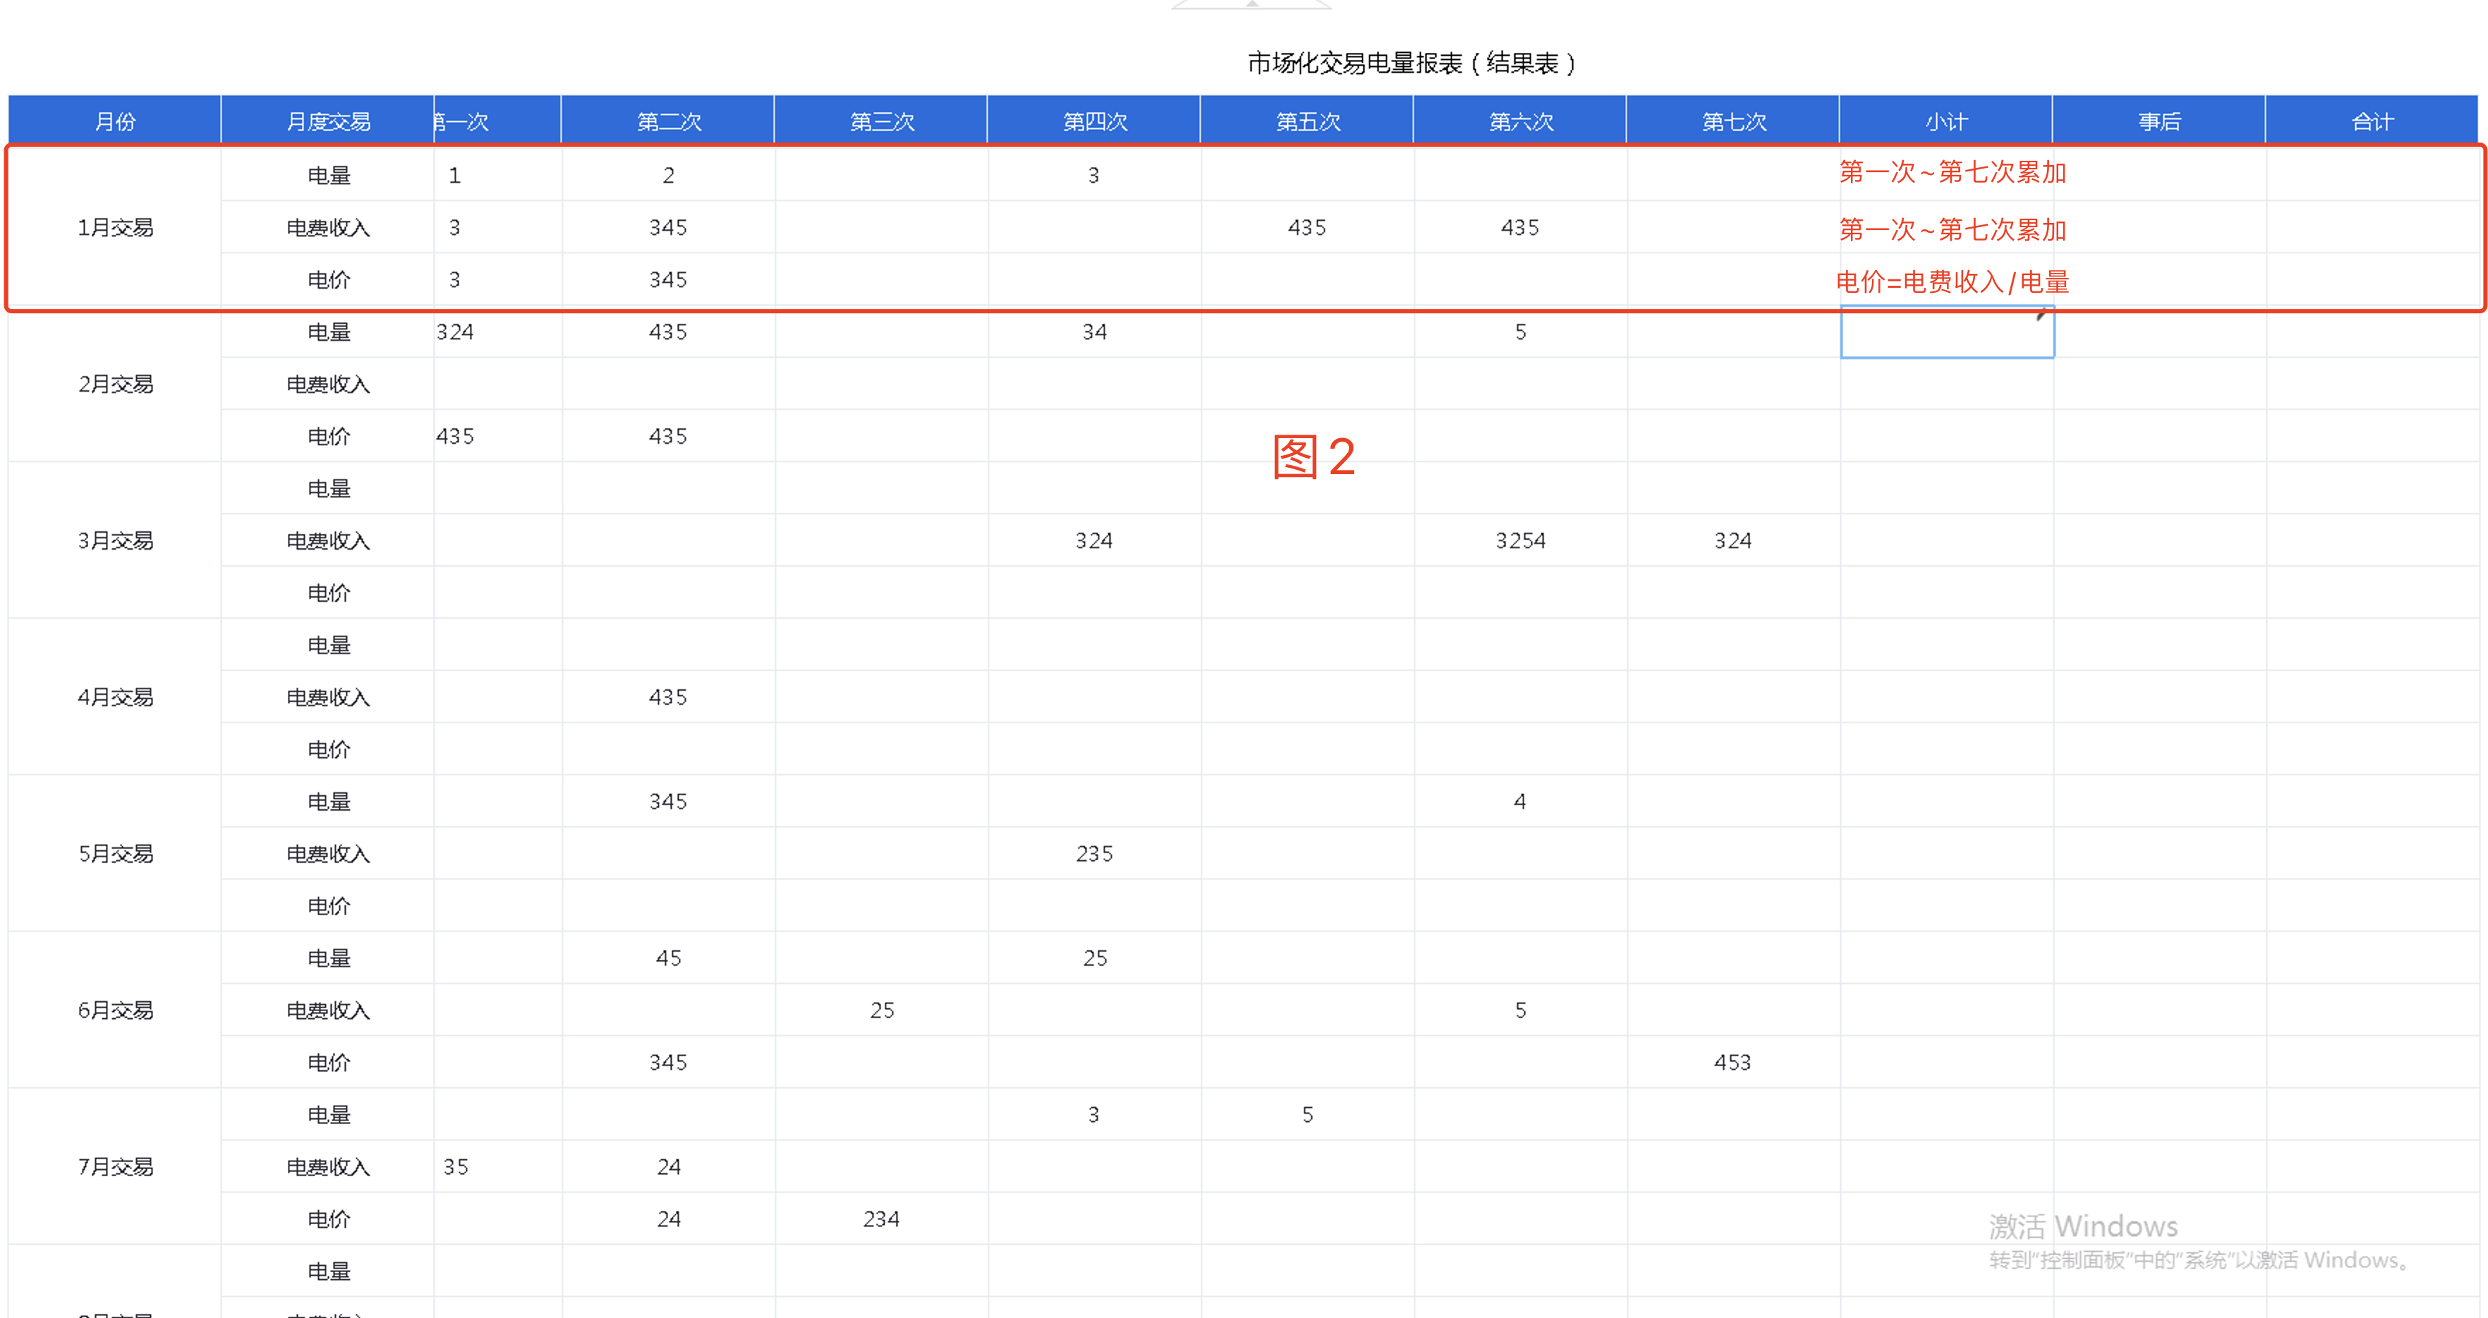
Task: Click 电价 label under 1月交易
Action: [x=328, y=280]
